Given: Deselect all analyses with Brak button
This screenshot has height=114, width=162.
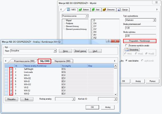Looking at the screenshot, I should coord(27,99).
